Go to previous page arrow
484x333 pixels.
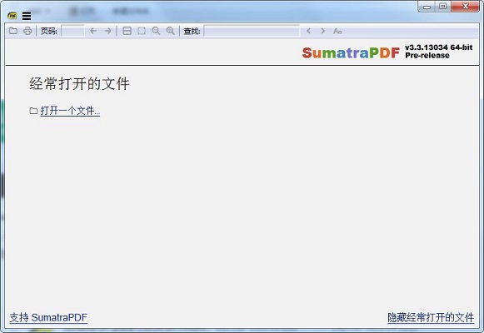[x=93, y=31]
